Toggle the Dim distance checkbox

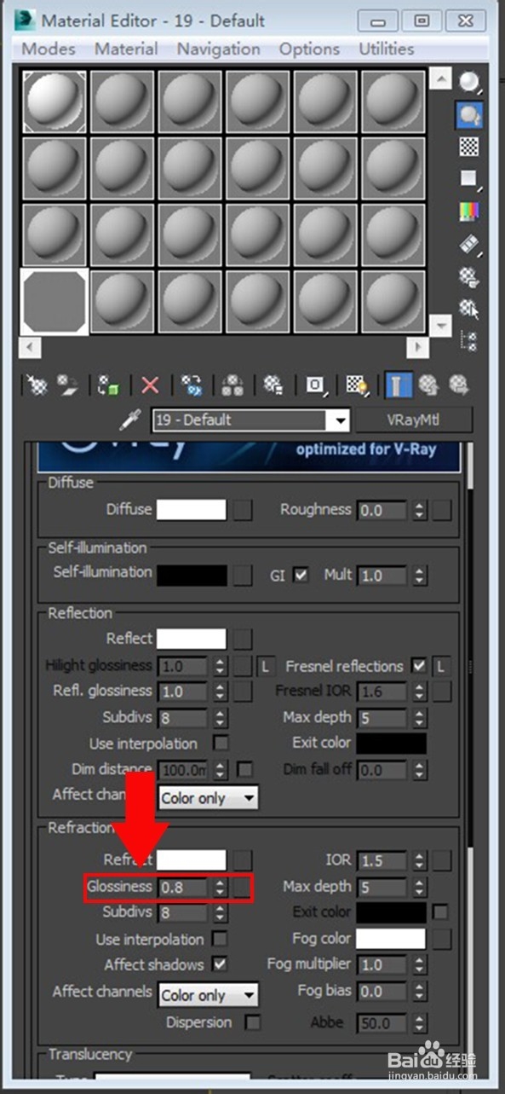(245, 769)
